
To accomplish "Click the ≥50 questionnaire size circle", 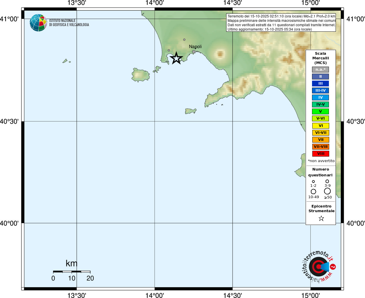I will click(x=327, y=191).
